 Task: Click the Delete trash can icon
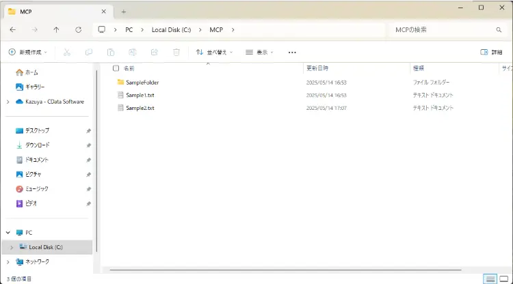[x=176, y=53]
